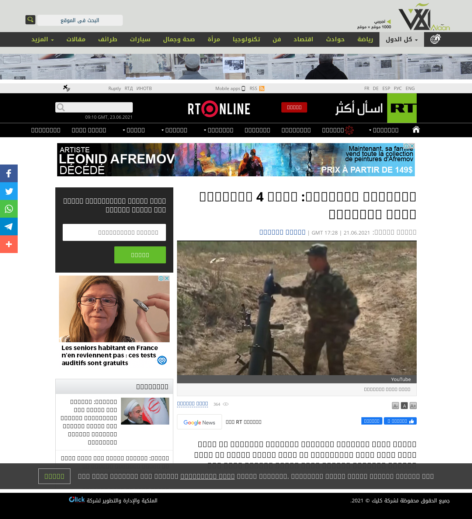The height and width of the screenshot is (519, 472).
Task: Select the تكنولوجيا menu item
Action: tap(246, 39)
